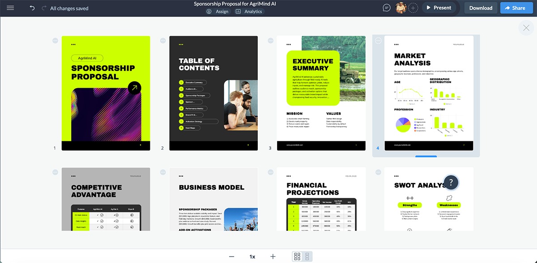Zoom out using the minus icon

point(231,256)
